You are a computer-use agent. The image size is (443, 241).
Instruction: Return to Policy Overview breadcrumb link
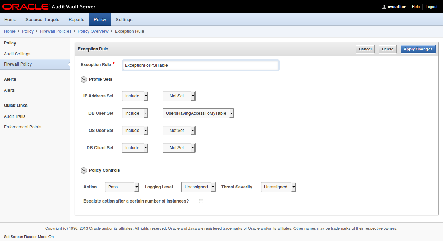click(93, 31)
